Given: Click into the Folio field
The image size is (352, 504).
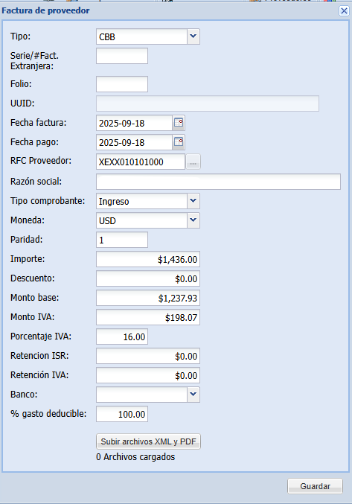Looking at the screenshot, I should point(122,84).
